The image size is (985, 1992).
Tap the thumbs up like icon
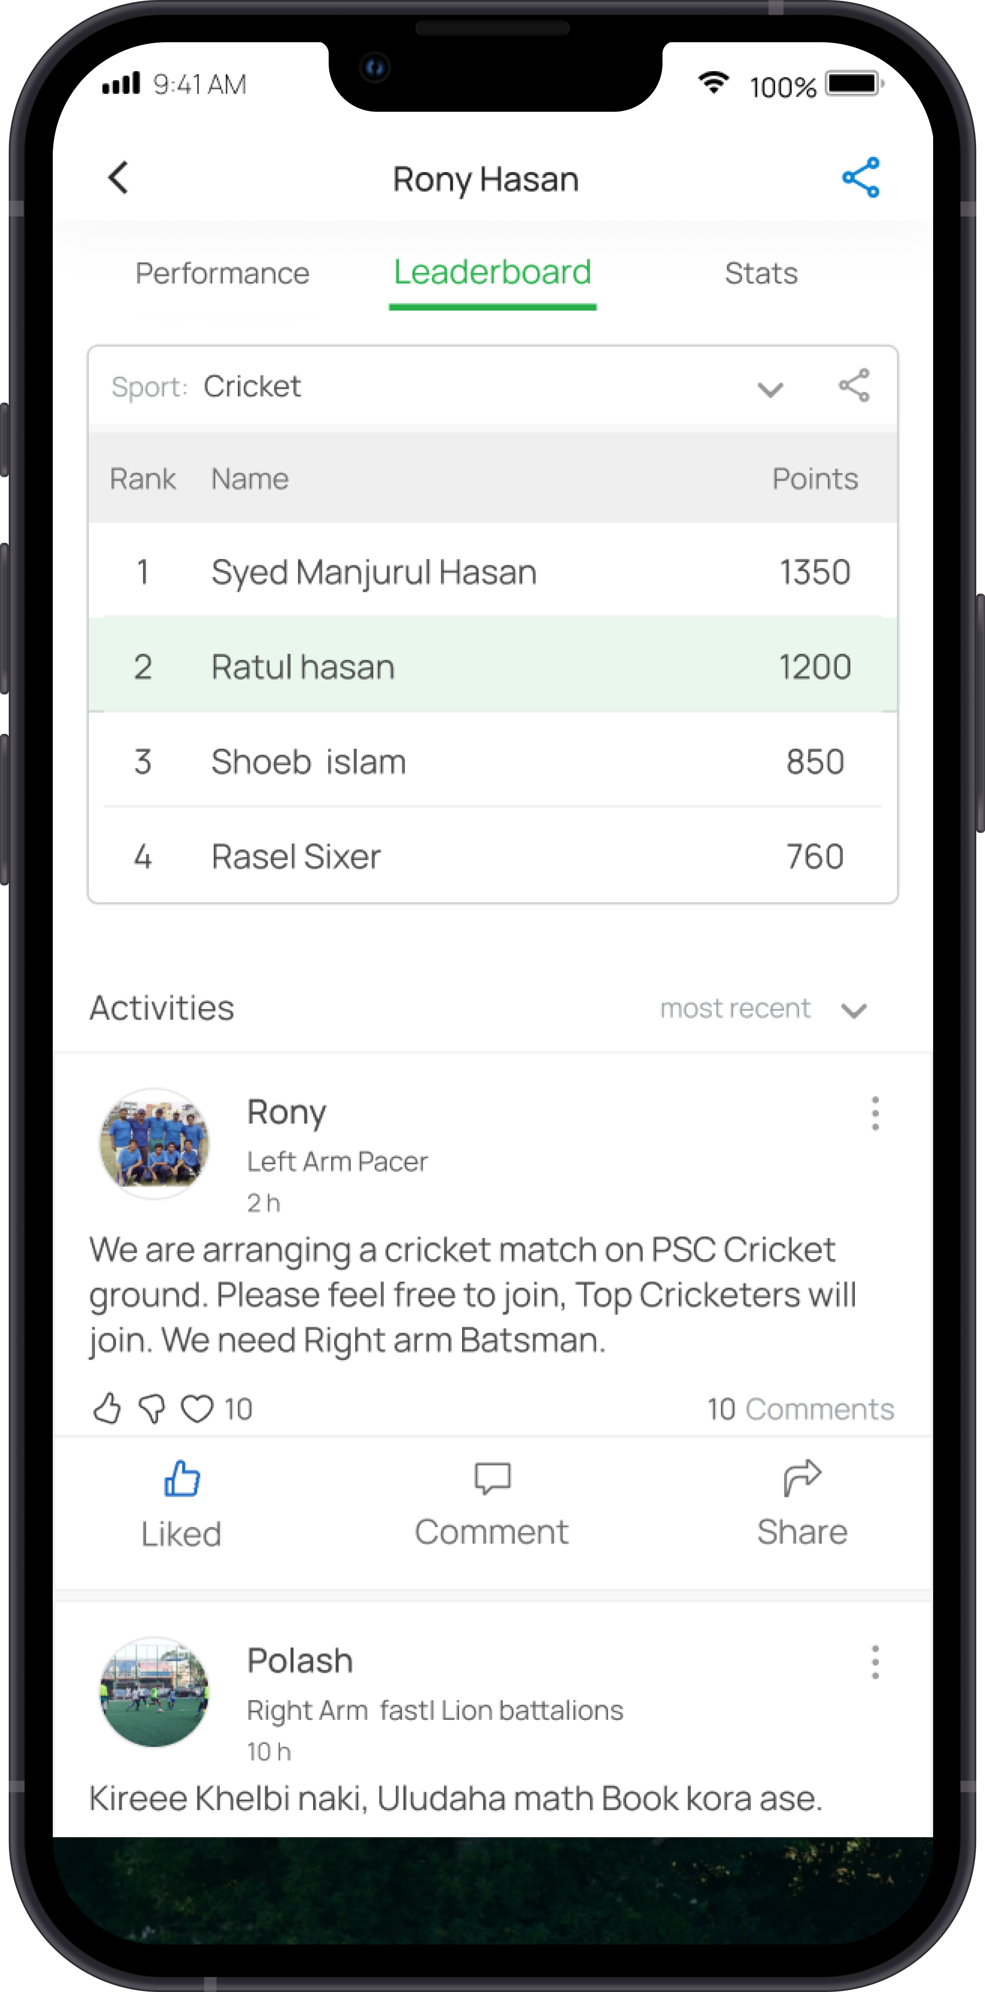[183, 1480]
